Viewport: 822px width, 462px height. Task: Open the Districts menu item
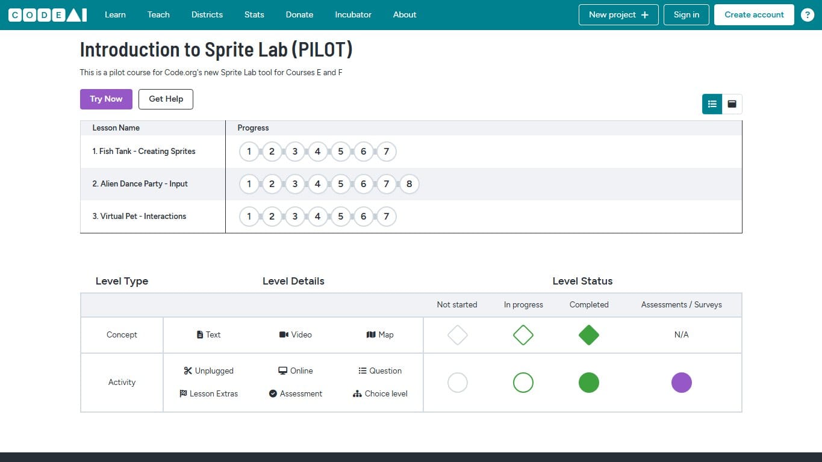point(207,14)
